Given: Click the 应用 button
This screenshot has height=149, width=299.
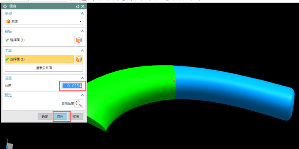Looking at the screenshot, I should pyautogui.click(x=60, y=117).
